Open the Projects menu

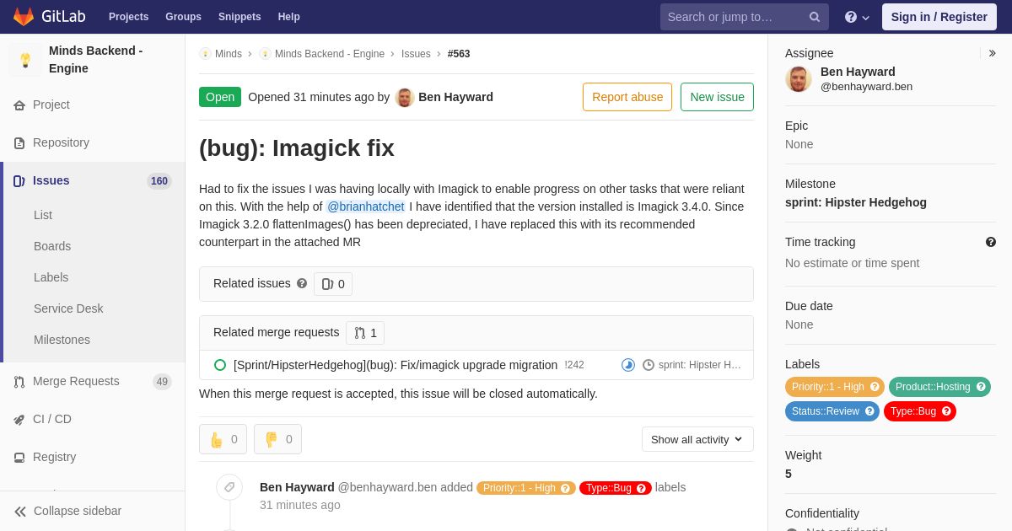tap(128, 17)
